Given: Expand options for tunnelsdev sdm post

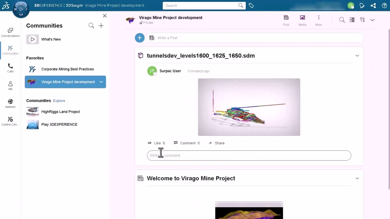Looking at the screenshot, I should (x=357, y=56).
